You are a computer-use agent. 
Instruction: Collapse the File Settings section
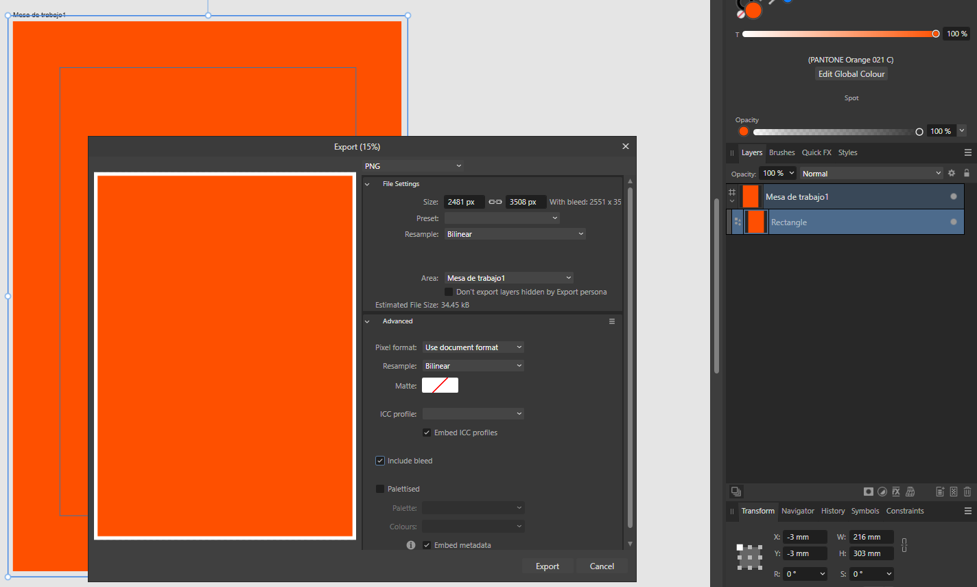[367, 184]
